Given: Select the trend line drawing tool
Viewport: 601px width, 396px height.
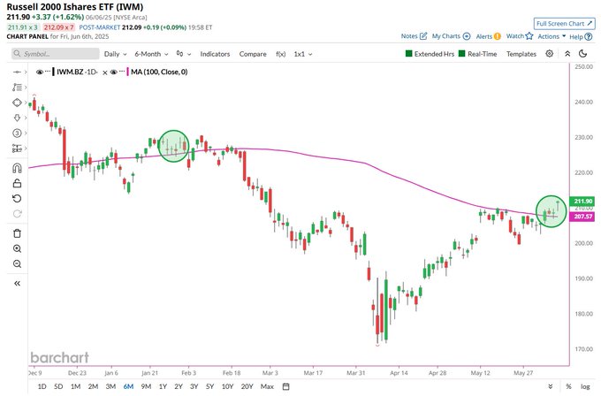Looking at the screenshot, I should pyautogui.click(x=17, y=72).
